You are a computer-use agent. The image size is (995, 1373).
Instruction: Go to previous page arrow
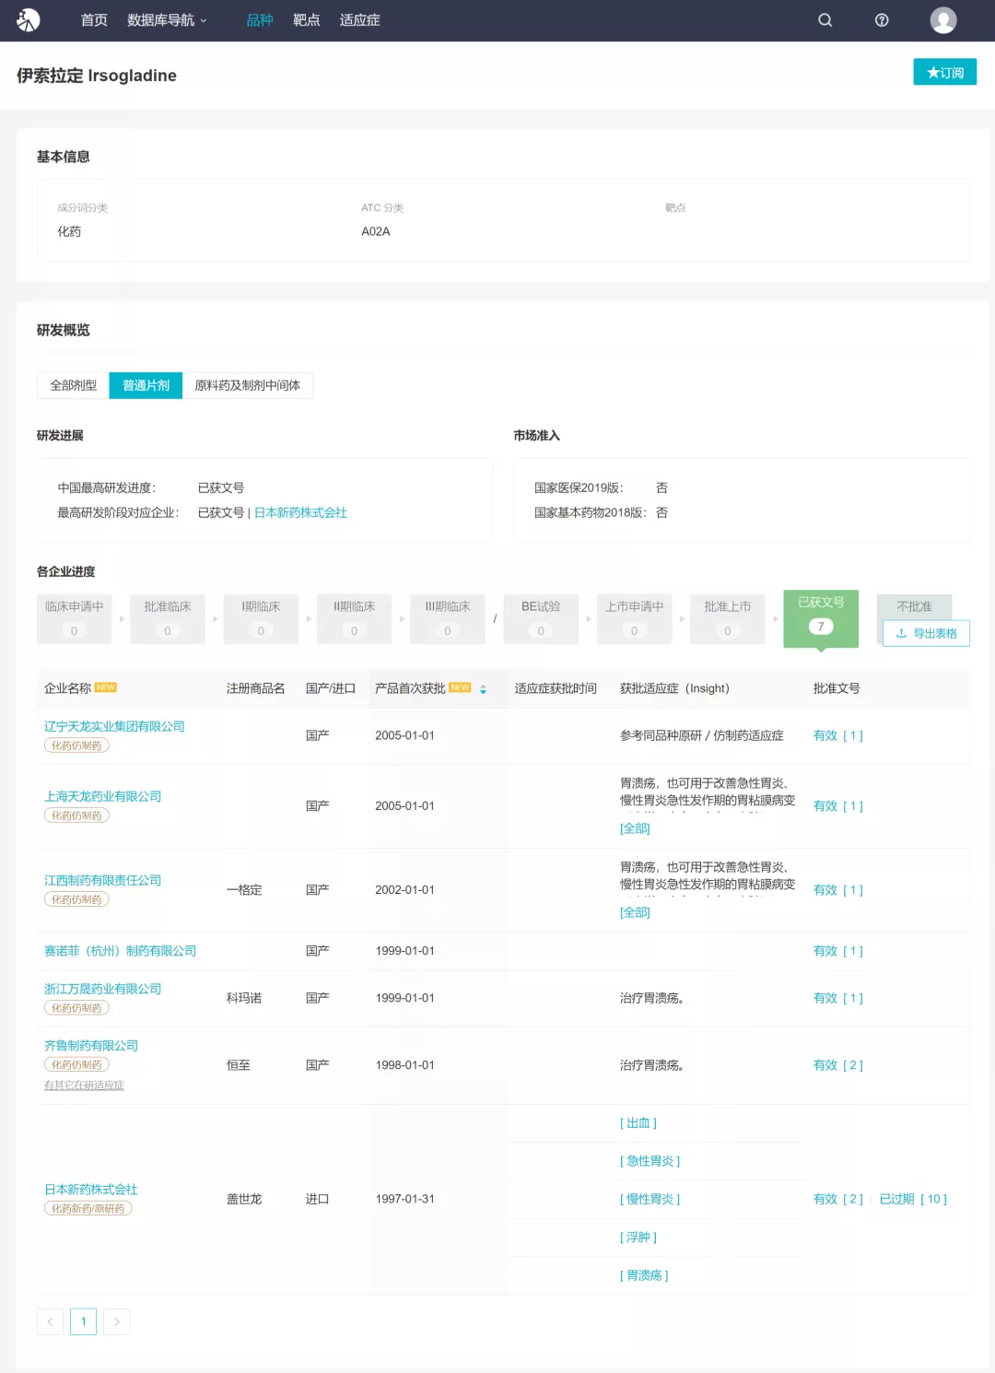point(50,1321)
